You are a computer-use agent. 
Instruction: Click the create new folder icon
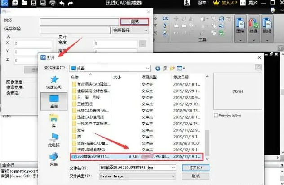[x=173, y=68]
